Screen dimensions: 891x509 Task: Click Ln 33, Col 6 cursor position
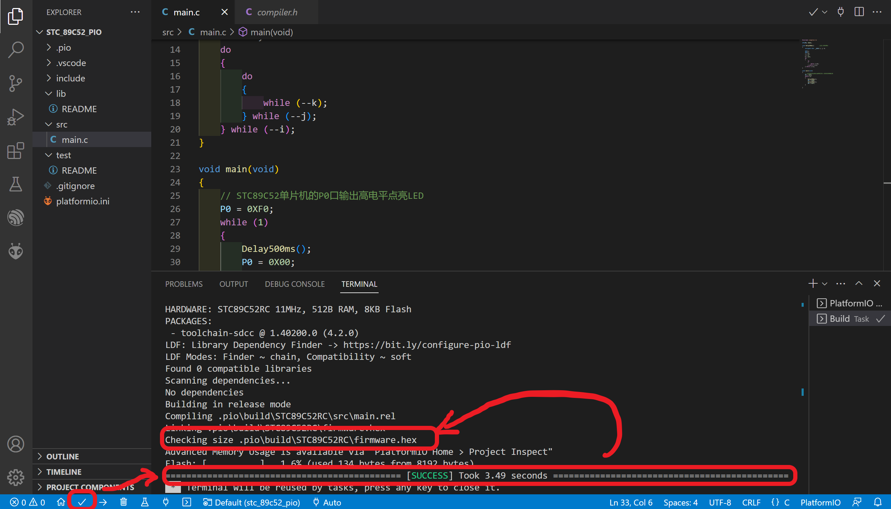tap(631, 502)
